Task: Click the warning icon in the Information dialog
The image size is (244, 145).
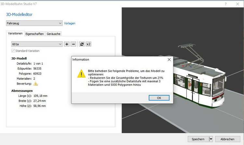Action: (x=81, y=73)
